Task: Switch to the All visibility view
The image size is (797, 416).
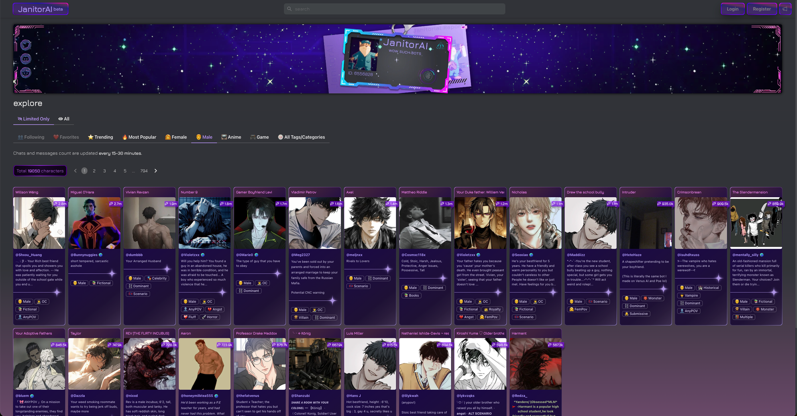Action: point(64,119)
